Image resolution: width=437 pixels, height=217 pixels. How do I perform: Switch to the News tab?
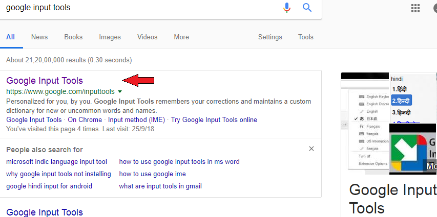tap(39, 37)
